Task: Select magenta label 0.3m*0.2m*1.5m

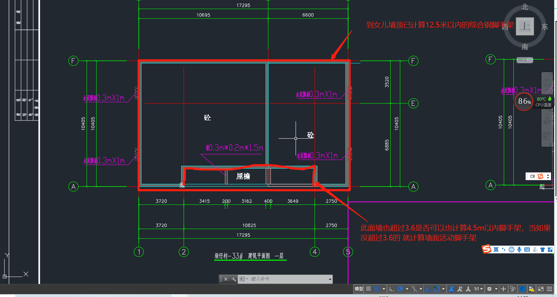Action: (235, 148)
